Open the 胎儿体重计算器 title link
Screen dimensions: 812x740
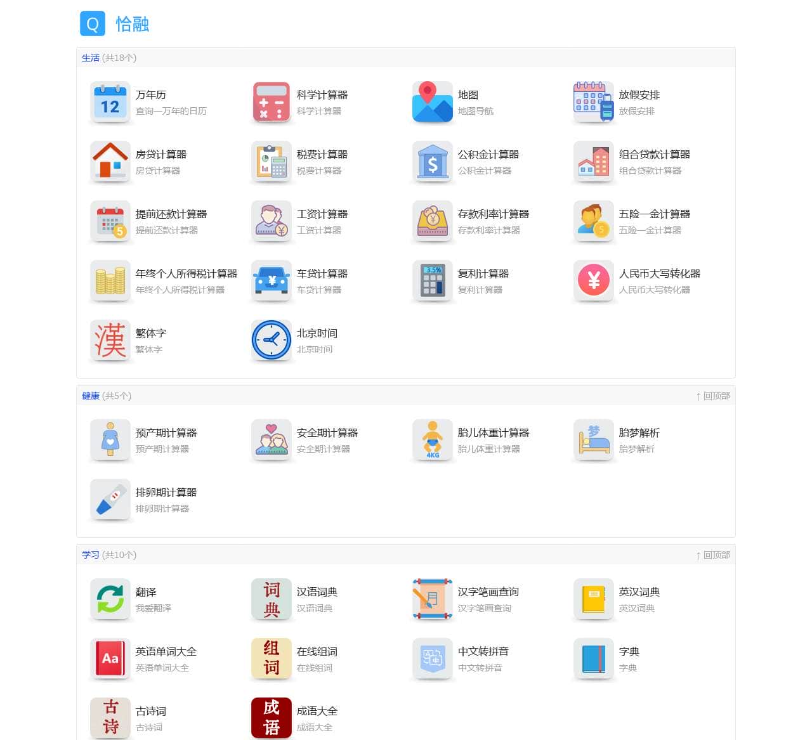click(494, 432)
